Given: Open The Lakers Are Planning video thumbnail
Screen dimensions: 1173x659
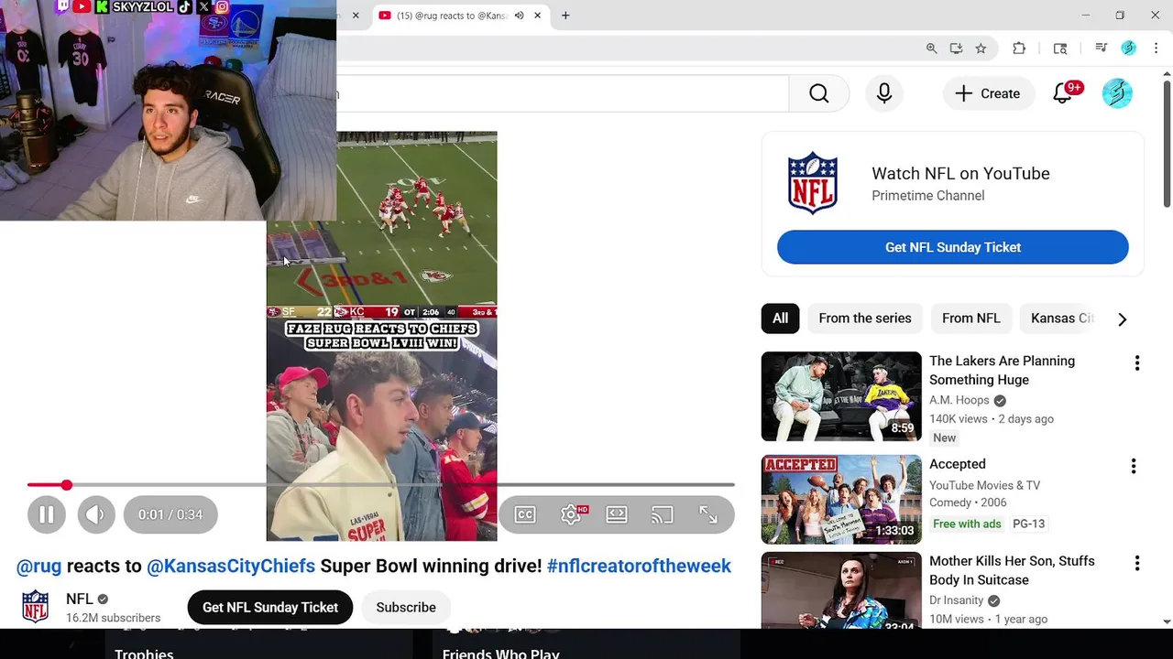Looking at the screenshot, I should 841,396.
